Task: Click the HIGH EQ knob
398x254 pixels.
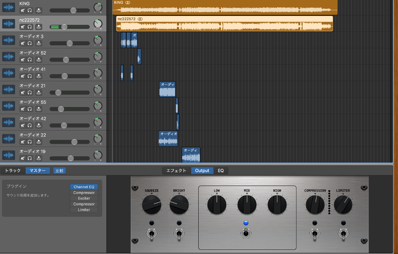Action: coord(277,204)
